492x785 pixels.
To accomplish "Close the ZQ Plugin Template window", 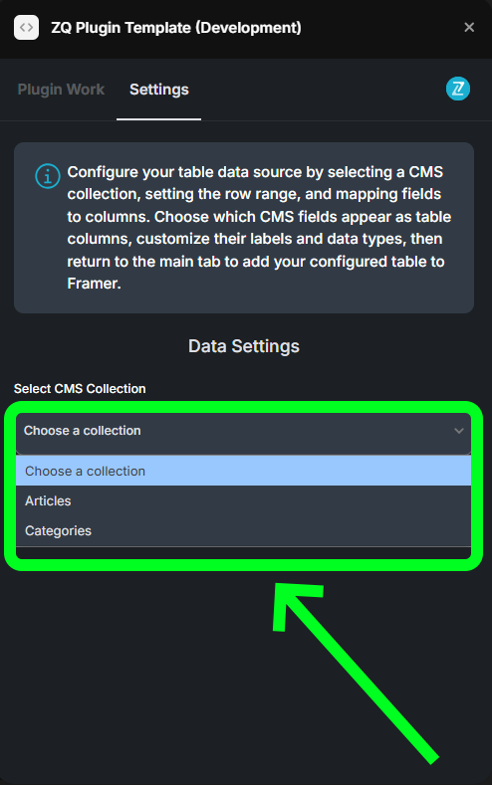I will [469, 27].
